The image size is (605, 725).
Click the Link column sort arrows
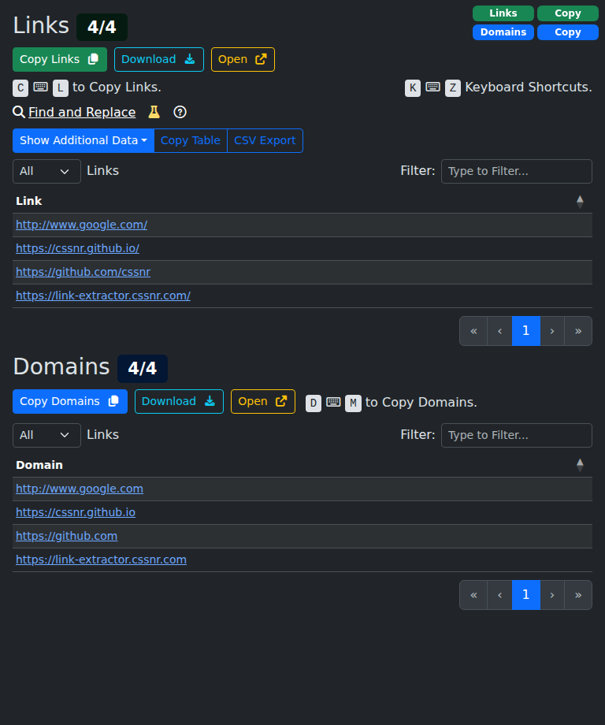coord(580,201)
